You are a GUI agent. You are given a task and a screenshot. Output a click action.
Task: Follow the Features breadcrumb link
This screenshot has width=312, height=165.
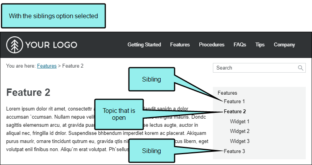(x=47, y=66)
